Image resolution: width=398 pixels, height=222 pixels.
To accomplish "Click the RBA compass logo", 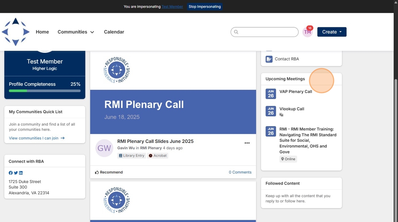I will (x=16, y=32).
